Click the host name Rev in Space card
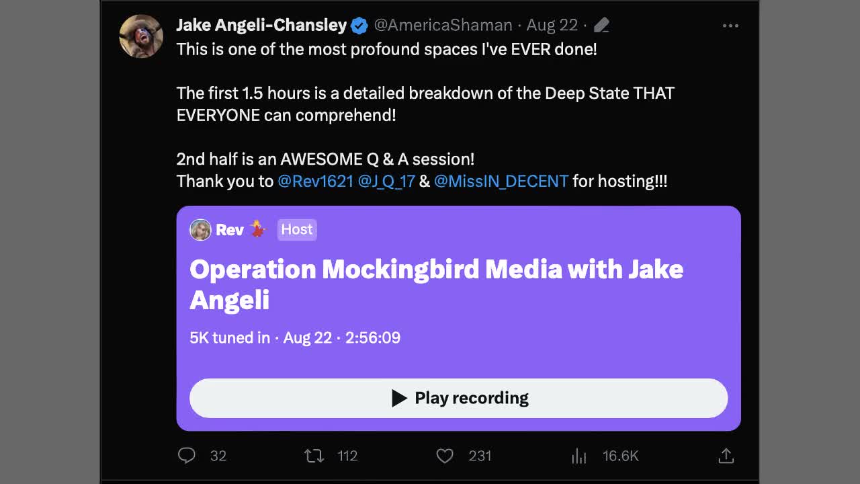The image size is (860, 484). (x=230, y=230)
